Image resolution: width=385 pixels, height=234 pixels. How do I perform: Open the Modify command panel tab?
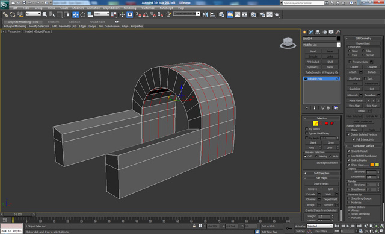point(312,32)
